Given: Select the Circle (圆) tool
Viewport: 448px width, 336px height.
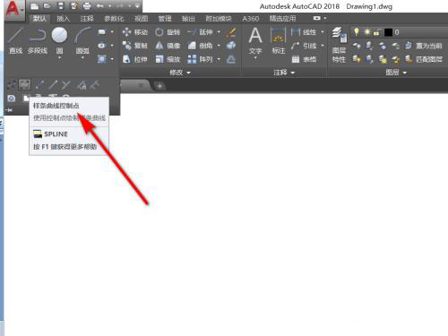Looking at the screenshot, I should (59, 42).
